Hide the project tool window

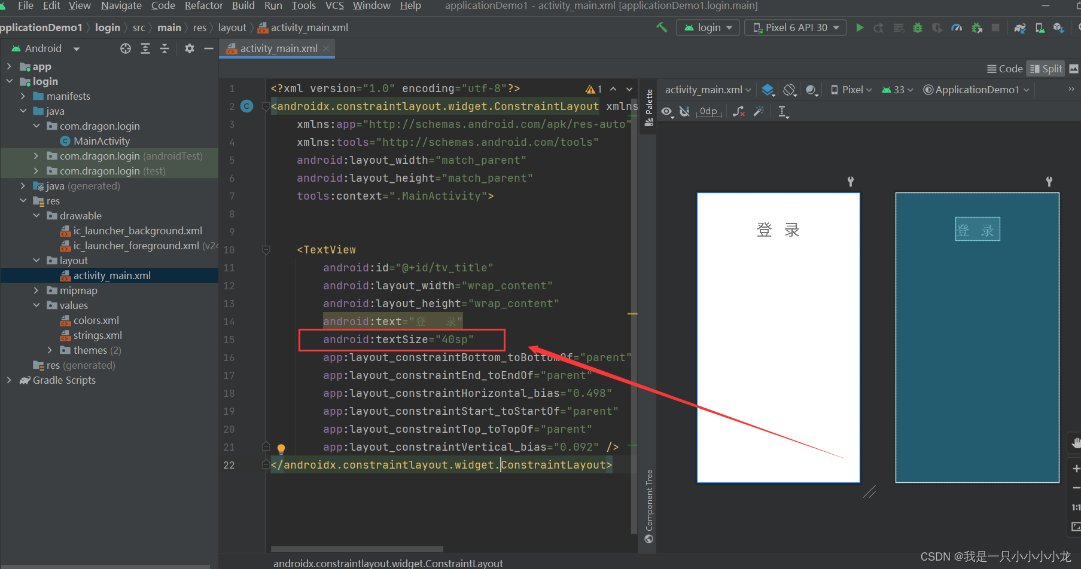[209, 48]
